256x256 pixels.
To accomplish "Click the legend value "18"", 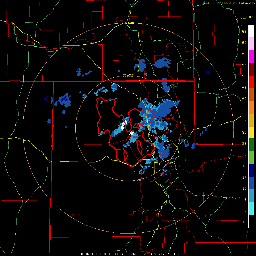I will [x=244, y=166].
